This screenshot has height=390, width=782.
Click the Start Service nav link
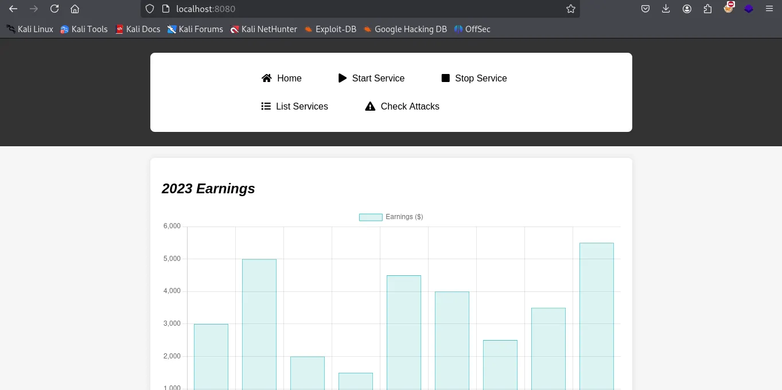tap(371, 79)
